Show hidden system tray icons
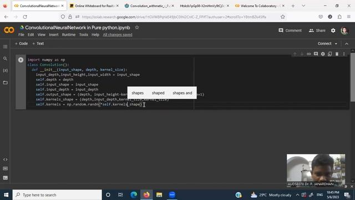 [x=297, y=195]
